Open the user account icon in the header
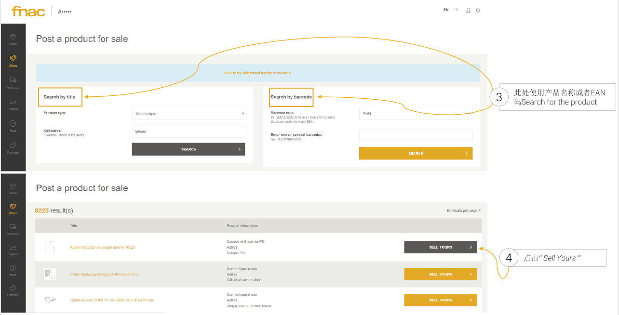The width and height of the screenshot is (619, 315). (468, 10)
